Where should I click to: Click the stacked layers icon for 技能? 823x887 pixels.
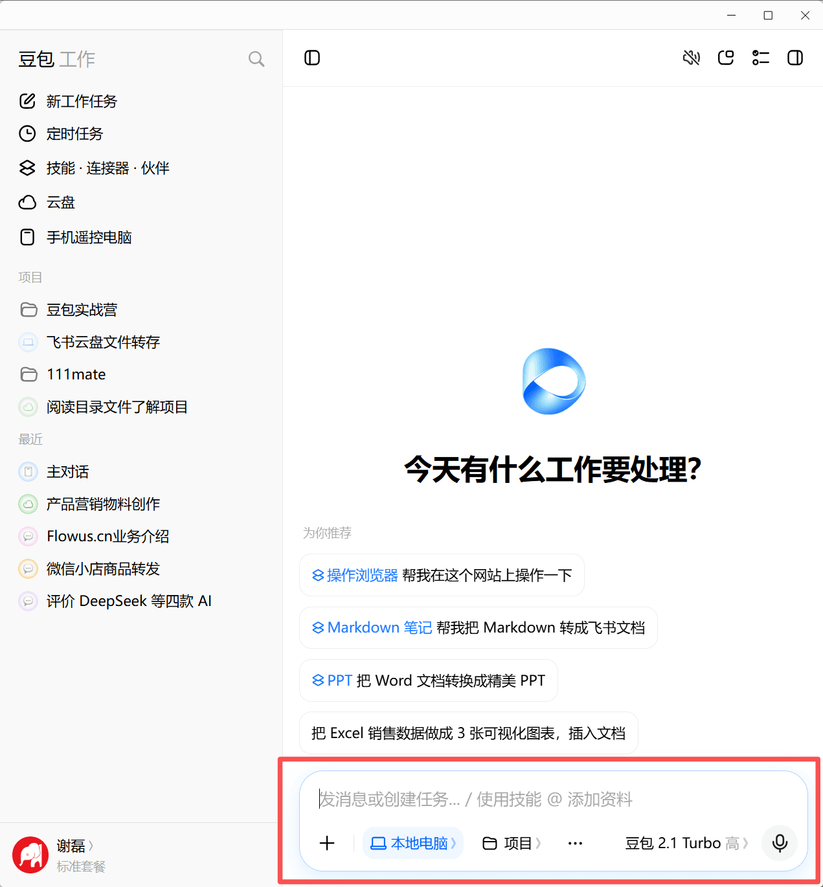[x=27, y=168]
